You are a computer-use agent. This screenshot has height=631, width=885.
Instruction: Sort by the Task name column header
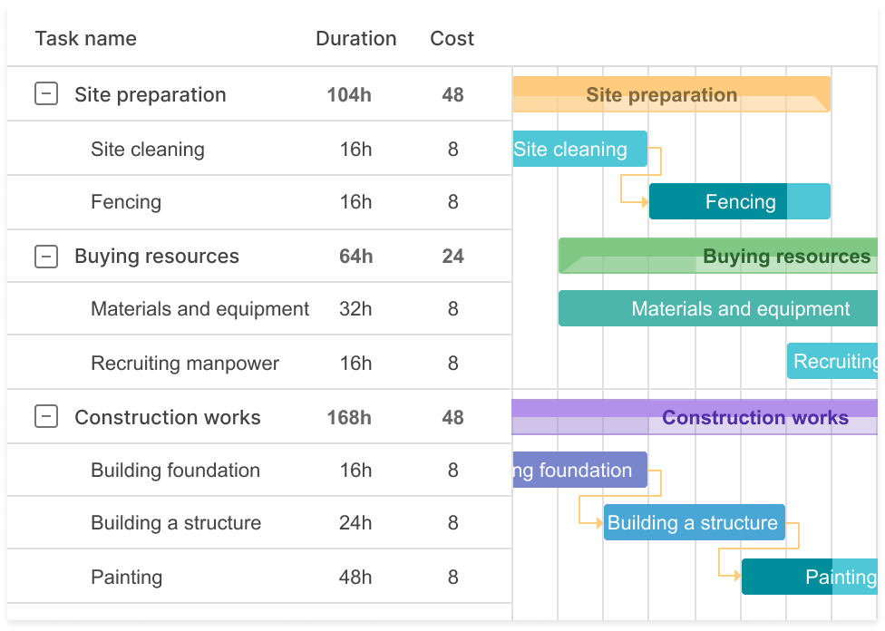point(86,38)
